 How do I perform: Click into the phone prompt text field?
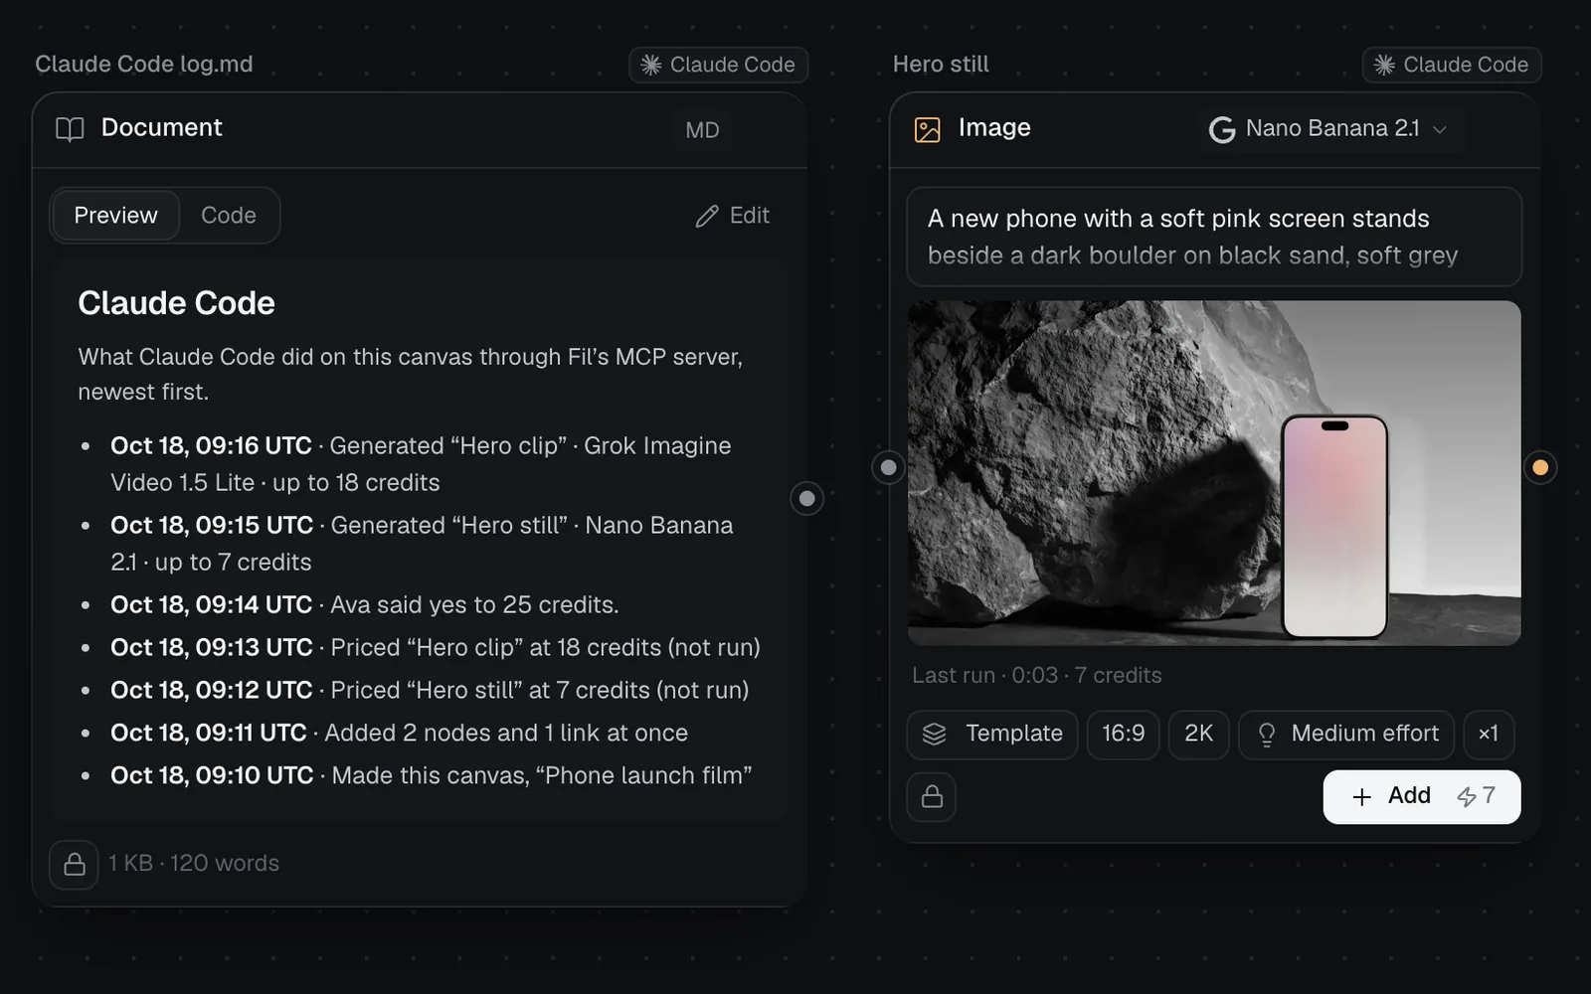pyautogui.click(x=1214, y=238)
